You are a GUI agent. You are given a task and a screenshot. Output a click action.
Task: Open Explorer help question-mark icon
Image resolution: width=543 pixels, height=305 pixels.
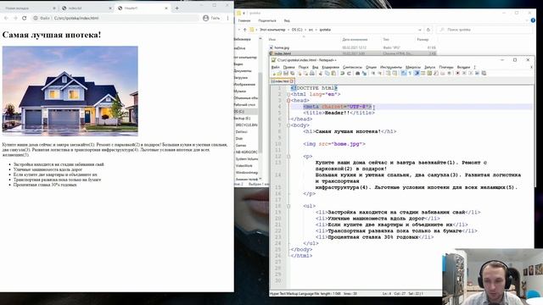coord(533,20)
